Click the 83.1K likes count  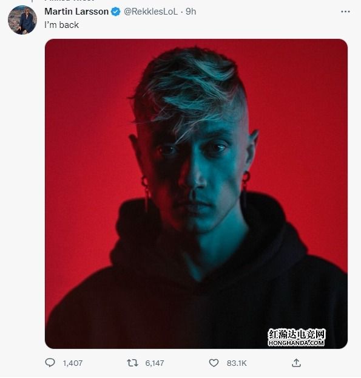tap(237, 363)
